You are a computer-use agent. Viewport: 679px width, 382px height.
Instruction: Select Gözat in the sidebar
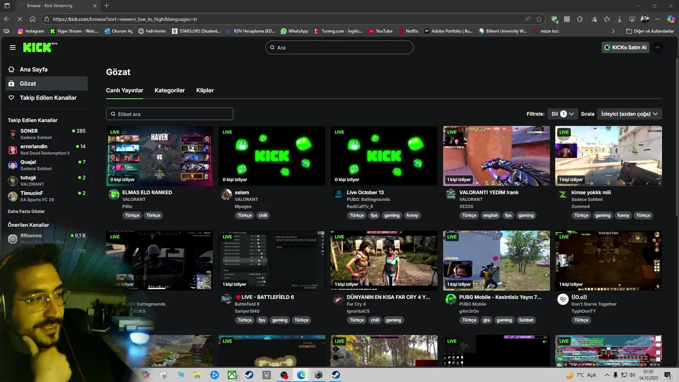47,83
